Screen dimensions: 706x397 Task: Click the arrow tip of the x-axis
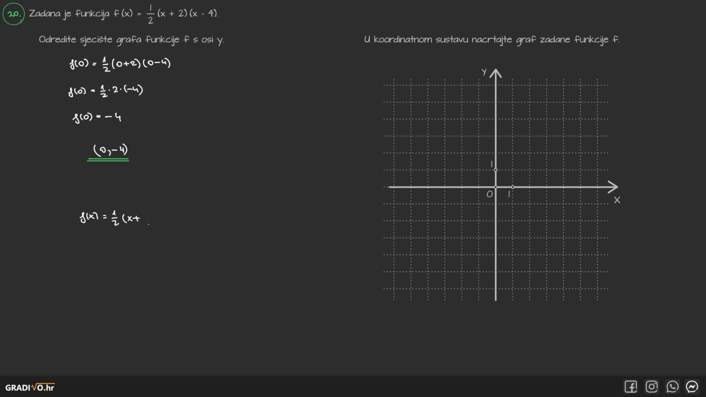(x=616, y=187)
